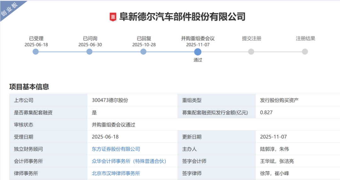Click the company title 阜新德尔汽车部件股份有限公司
The height and width of the screenshot is (180, 340).
[182, 17]
